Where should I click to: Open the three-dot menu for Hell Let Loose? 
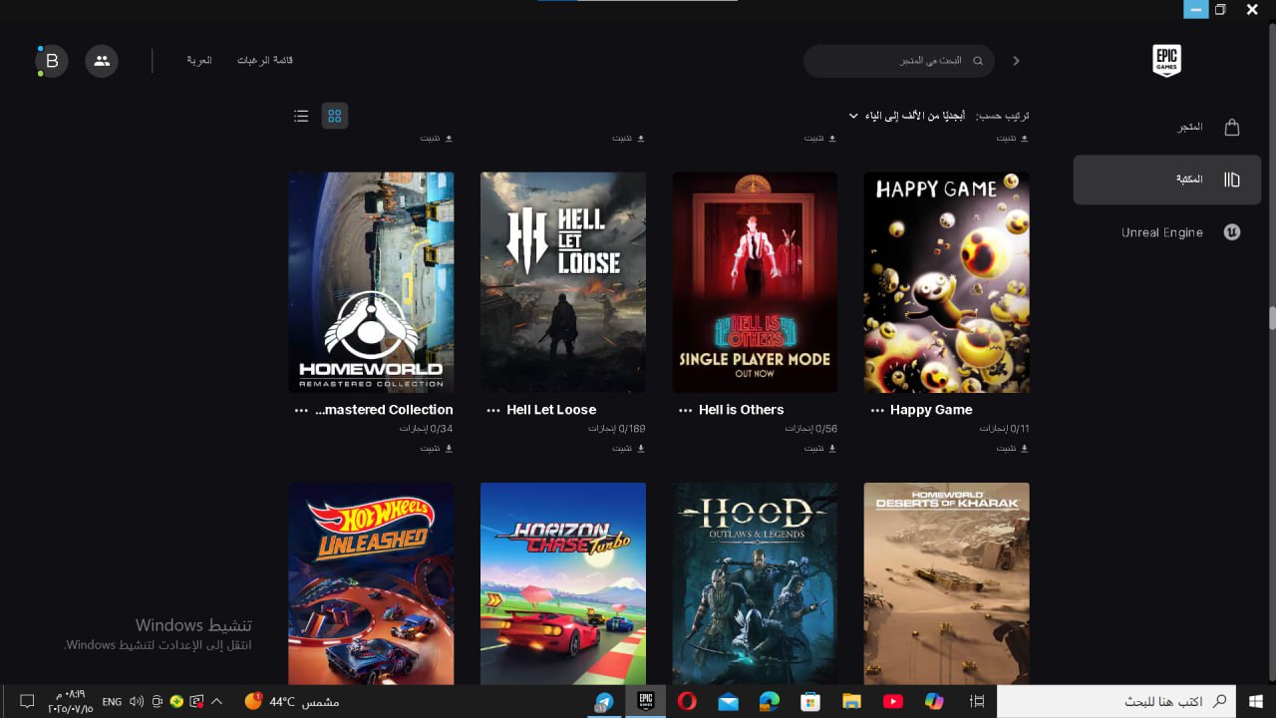(493, 410)
